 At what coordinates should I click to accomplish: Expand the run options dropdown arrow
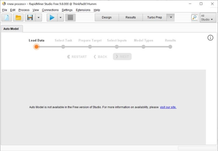(x=61, y=18)
